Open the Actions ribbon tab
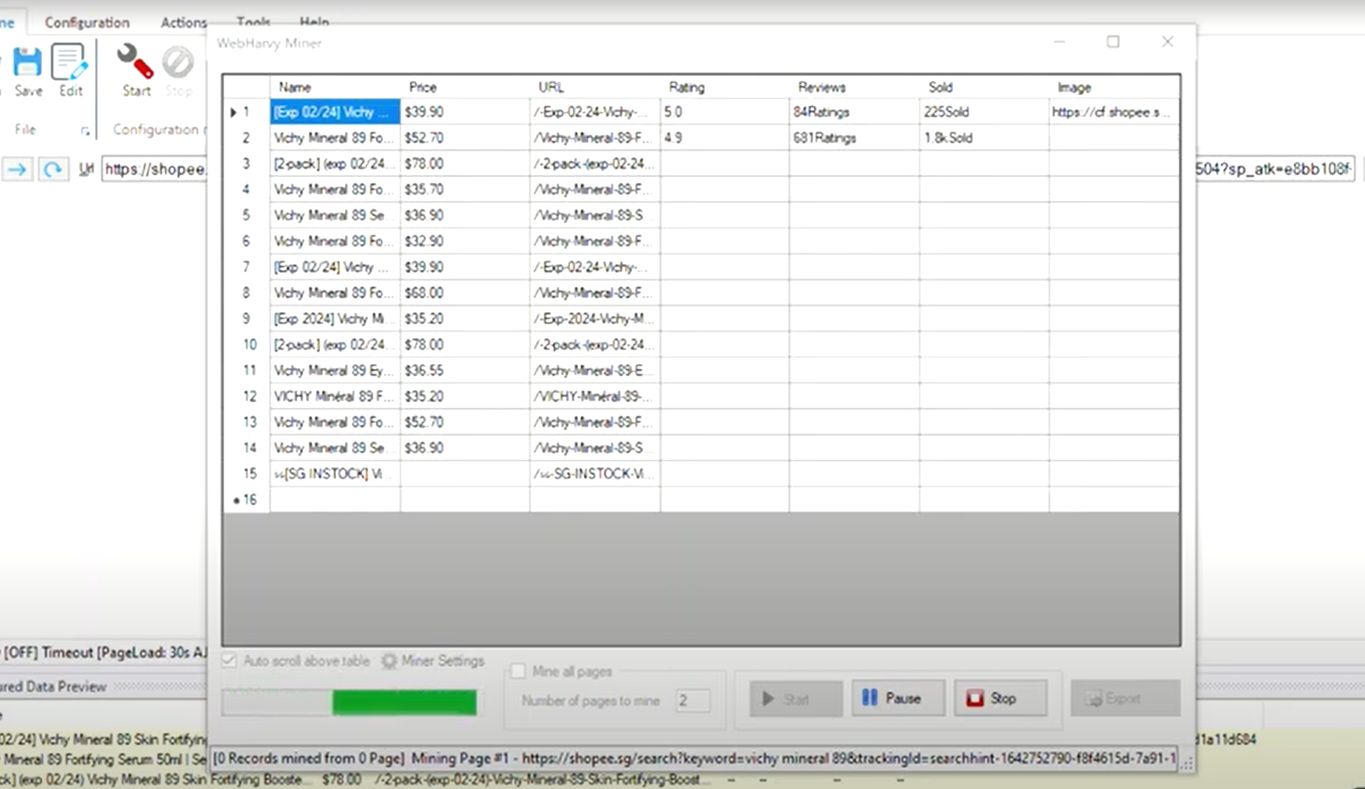The image size is (1365, 789). [184, 22]
